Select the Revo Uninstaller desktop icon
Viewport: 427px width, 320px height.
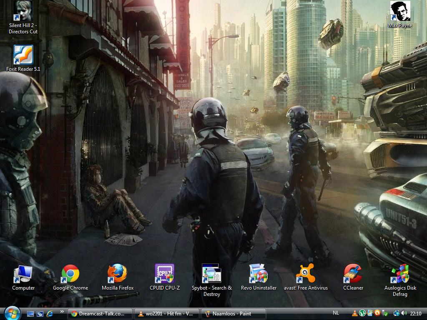pyautogui.click(x=259, y=277)
